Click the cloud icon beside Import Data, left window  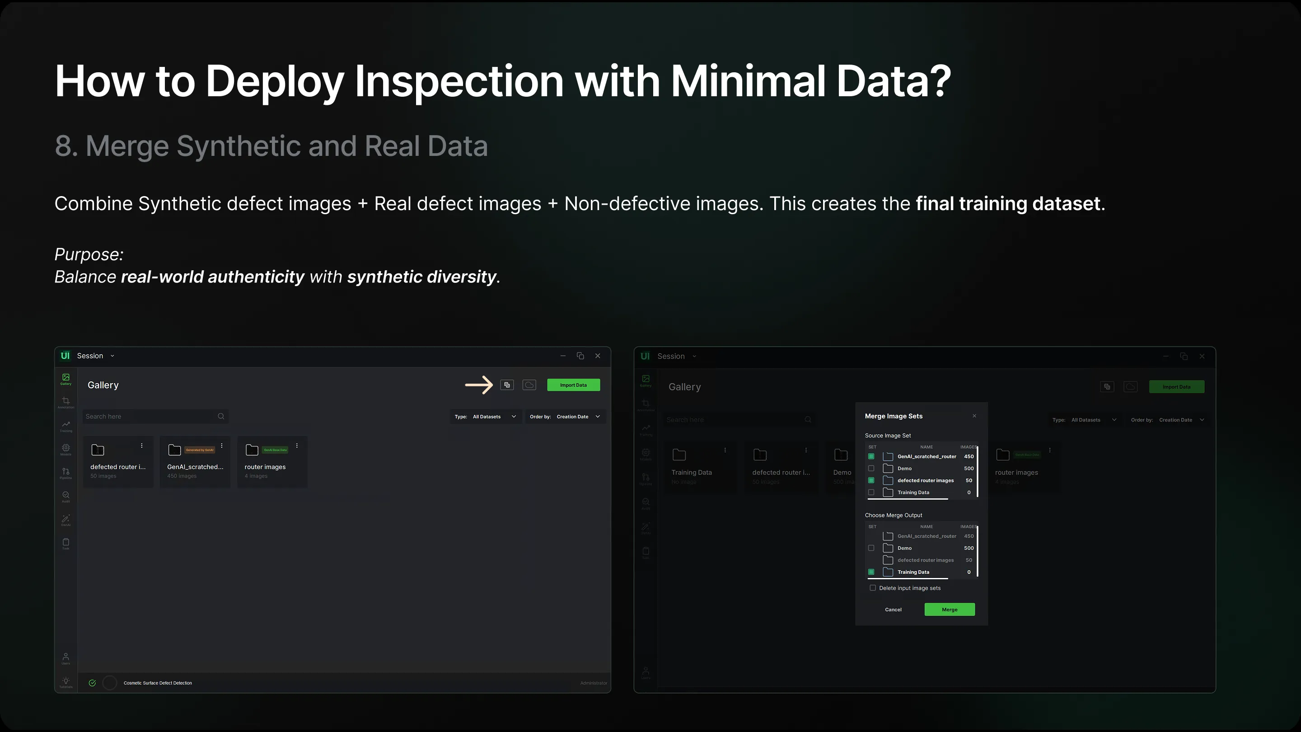(529, 385)
